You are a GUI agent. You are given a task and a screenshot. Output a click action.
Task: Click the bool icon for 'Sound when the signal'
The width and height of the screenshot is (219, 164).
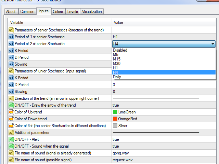11,146
